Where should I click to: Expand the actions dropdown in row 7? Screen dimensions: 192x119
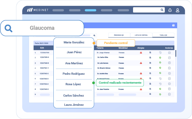pyautogui.click(x=169, y=84)
